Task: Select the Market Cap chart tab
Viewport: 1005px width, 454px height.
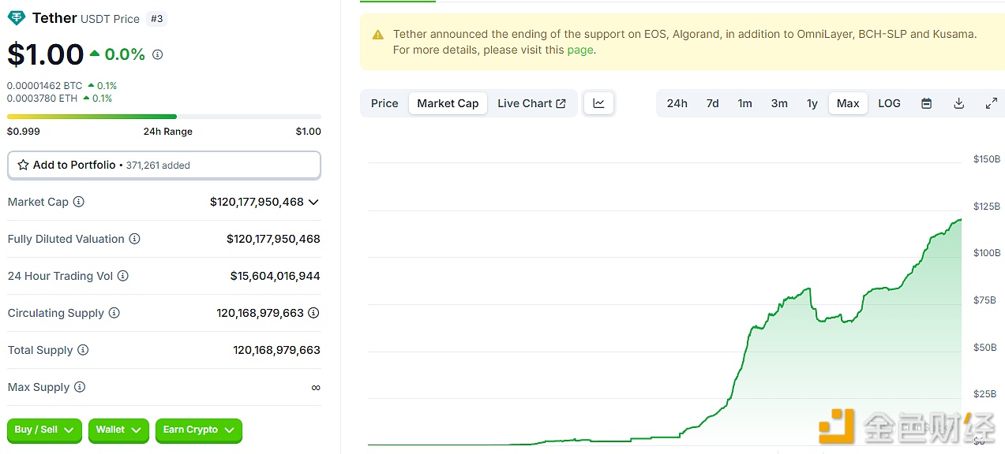Action: pos(448,103)
